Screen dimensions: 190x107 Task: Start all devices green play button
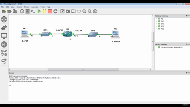pyautogui.click(x=39, y=11)
